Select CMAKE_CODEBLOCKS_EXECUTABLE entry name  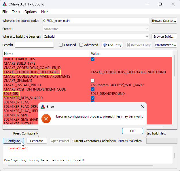point(32,72)
